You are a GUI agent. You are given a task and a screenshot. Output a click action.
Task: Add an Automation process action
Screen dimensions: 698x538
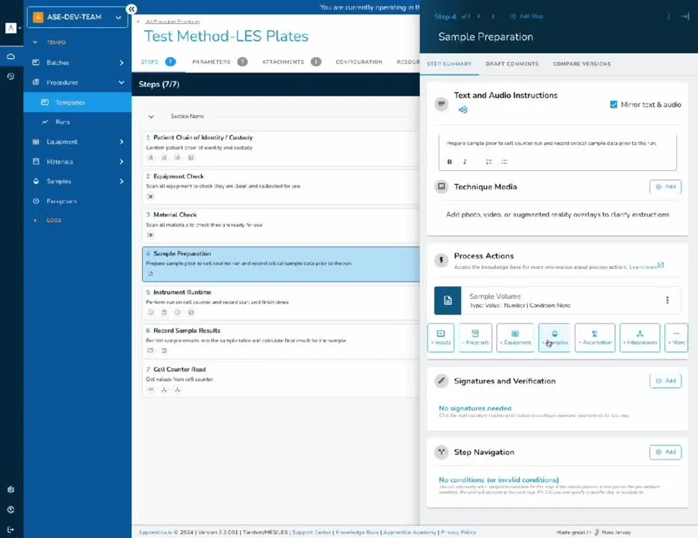click(595, 338)
